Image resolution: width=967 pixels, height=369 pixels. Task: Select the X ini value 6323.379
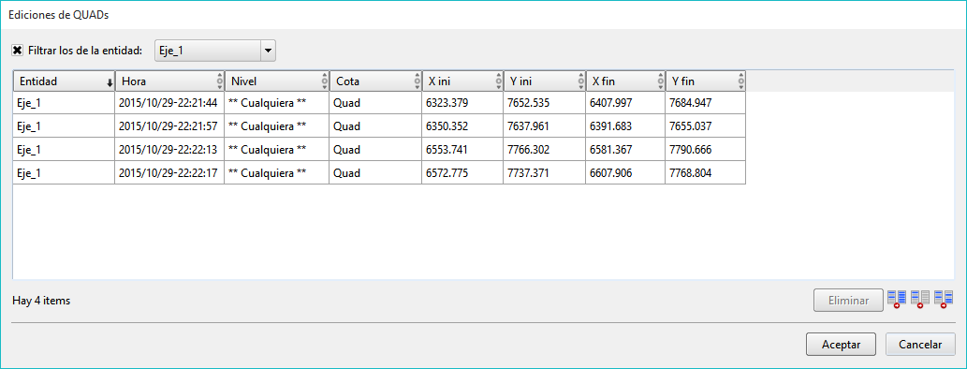tap(462, 103)
